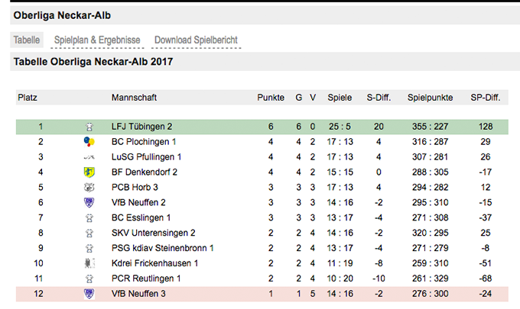Image resolution: width=520 pixels, height=309 pixels.
Task: Open the SKV Unterensingen 2 team name
Action: 153,233
